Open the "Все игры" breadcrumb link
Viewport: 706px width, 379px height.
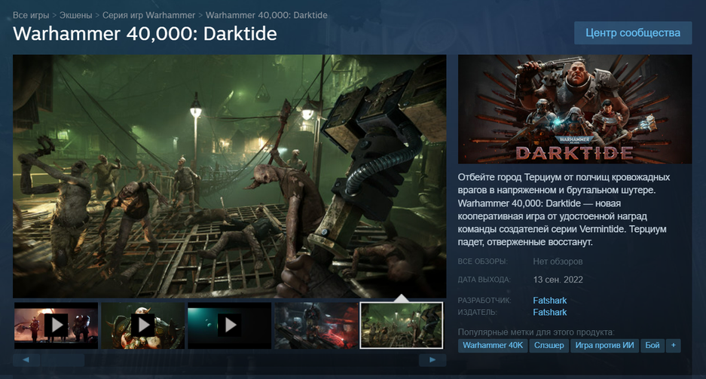click(x=31, y=15)
